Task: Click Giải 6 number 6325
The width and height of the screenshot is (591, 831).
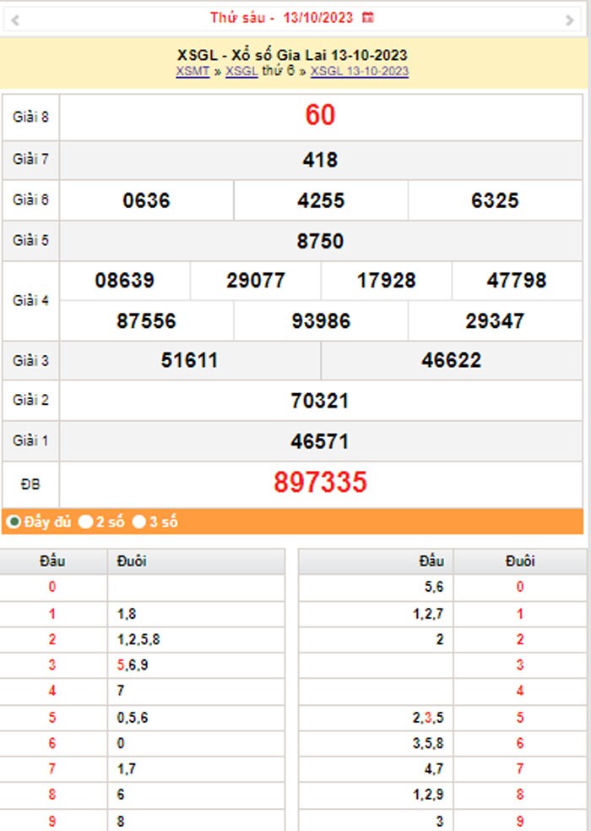Action: tap(495, 200)
